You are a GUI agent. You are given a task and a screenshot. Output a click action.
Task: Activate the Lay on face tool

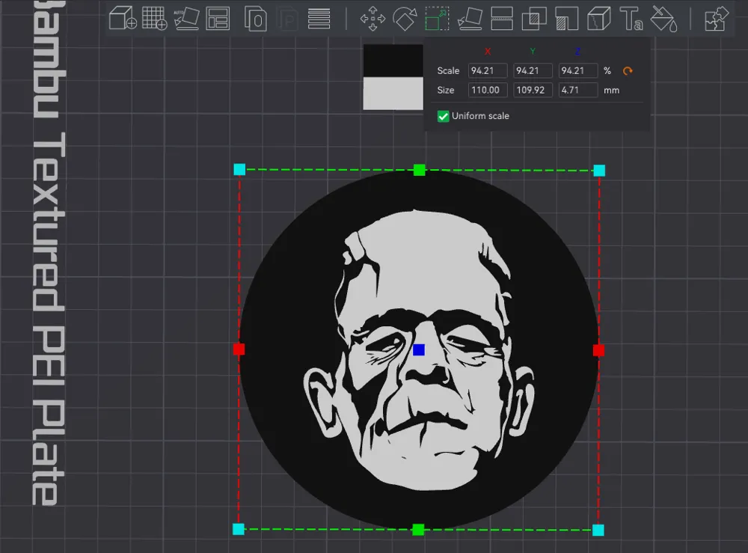click(470, 18)
